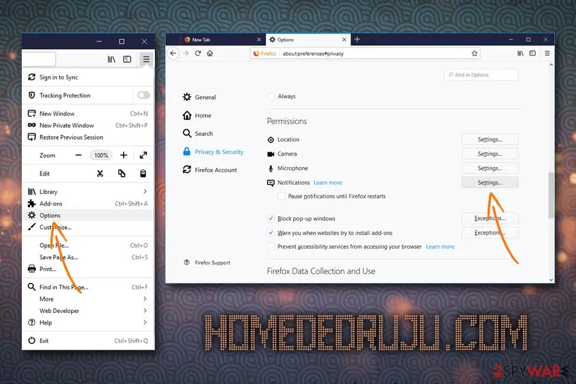Viewport: 576px width, 384px height.
Task: Toggle sidebar icon in left window toolbar
Action: coord(127,59)
